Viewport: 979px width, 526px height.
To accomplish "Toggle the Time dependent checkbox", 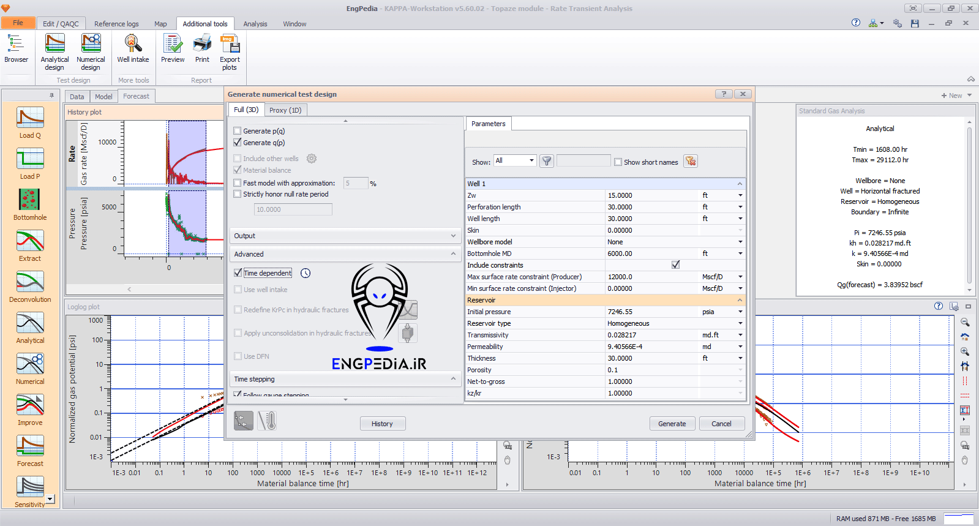I will (x=238, y=273).
